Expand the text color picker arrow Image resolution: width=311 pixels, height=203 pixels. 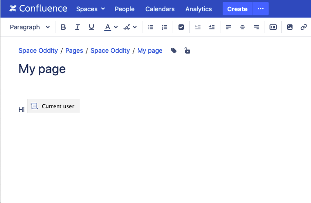[116, 27]
